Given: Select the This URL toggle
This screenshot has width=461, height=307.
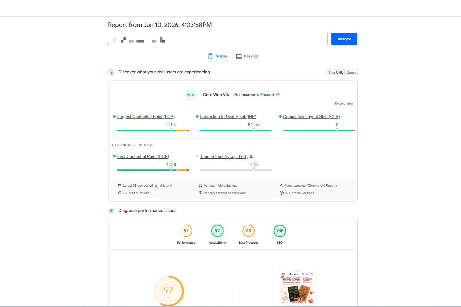Looking at the screenshot, I should pos(336,72).
